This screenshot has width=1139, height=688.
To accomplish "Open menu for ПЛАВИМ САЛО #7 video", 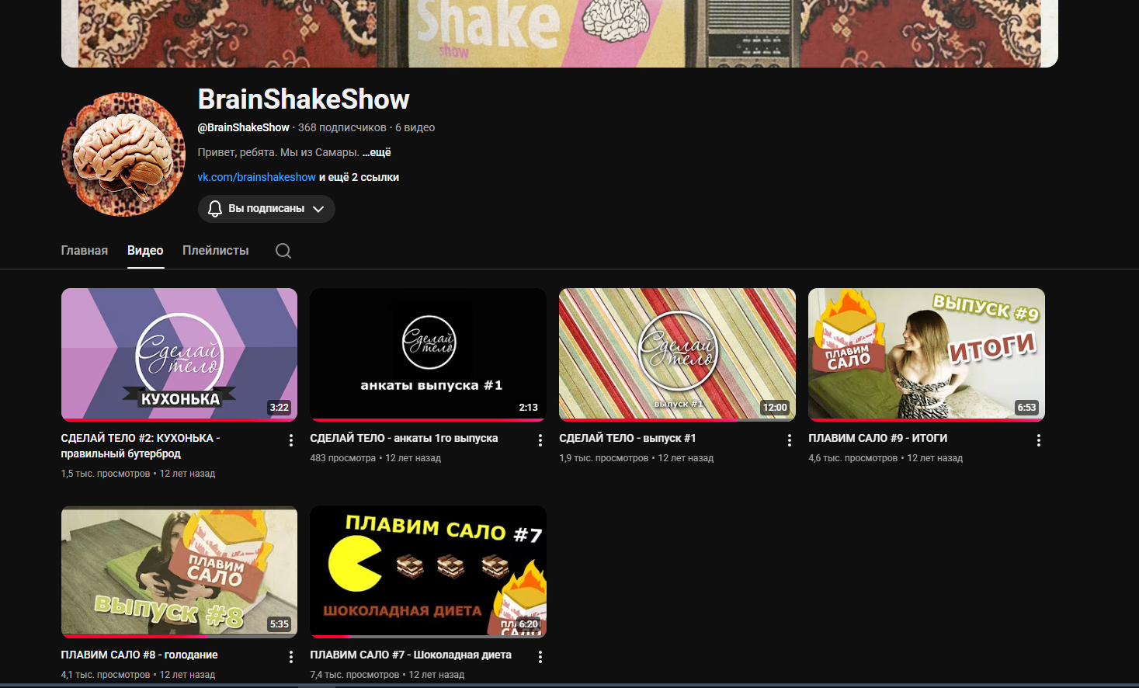I will click(x=540, y=657).
